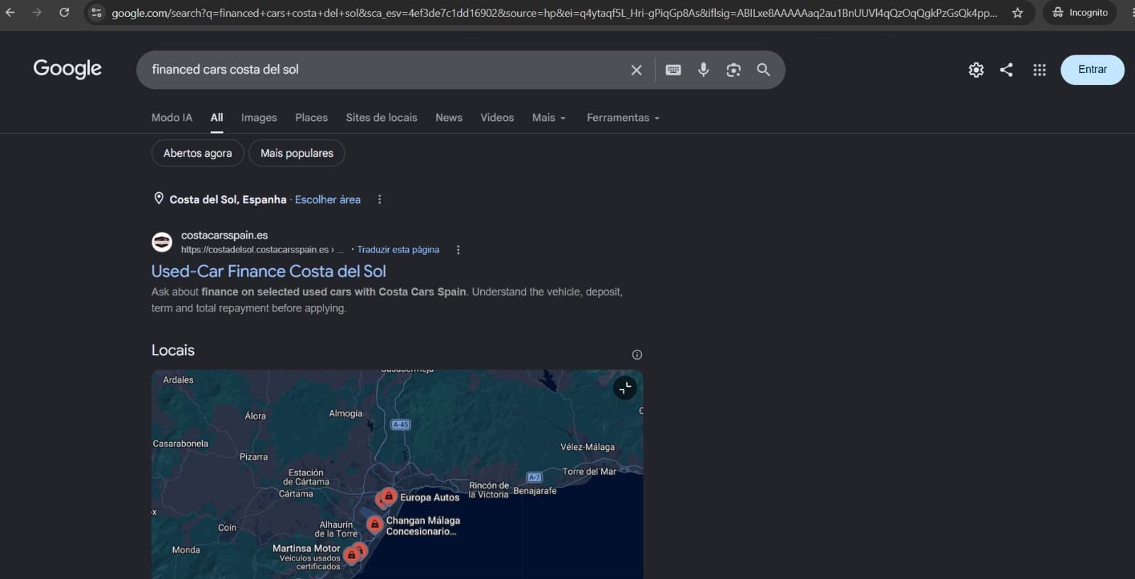The width and height of the screenshot is (1135, 579).
Task: Filter by Abertos agora
Action: pyautogui.click(x=197, y=153)
